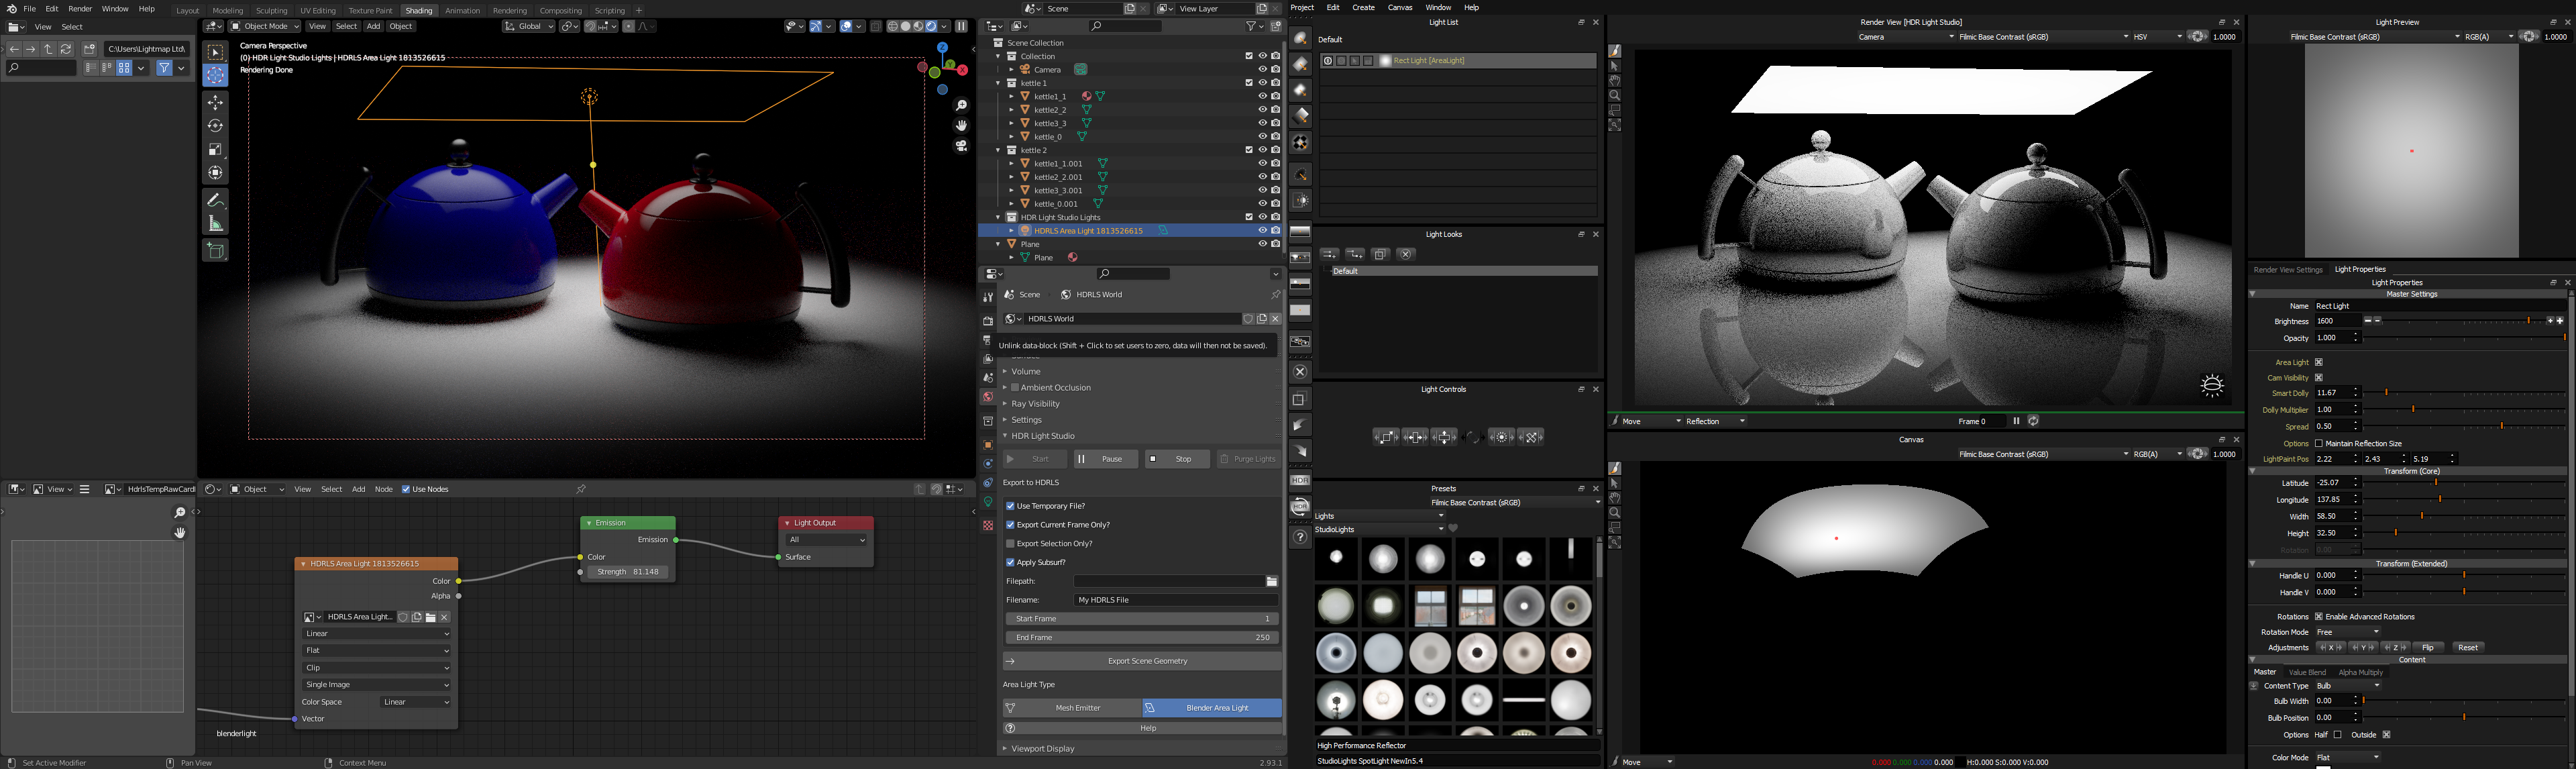Adjust the Brightness slider in Light Properties

tap(2463, 321)
